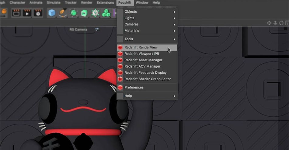289x150 pixels.
Task: Open the Character menu
Action: coord(17,3)
